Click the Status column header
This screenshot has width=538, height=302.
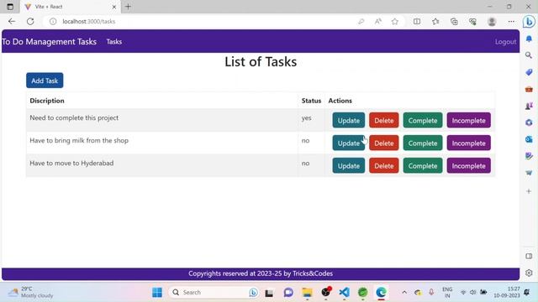pyautogui.click(x=311, y=101)
